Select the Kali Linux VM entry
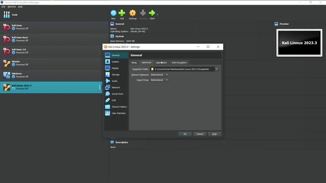This screenshot has height=183, width=326. point(54,27)
